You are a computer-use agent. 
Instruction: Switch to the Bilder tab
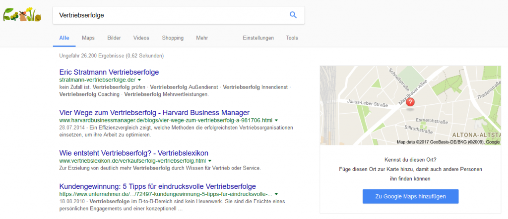(114, 38)
